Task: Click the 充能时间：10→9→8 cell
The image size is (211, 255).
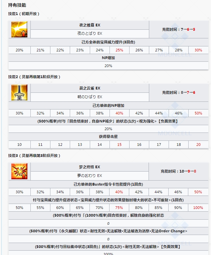Action: coord(179,171)
